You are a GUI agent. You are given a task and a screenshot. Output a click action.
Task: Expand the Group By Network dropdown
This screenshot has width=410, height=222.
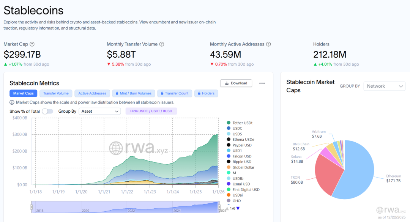pos(384,86)
